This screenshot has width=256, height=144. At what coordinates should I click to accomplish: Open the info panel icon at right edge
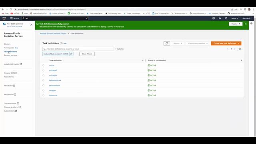coord(251,24)
